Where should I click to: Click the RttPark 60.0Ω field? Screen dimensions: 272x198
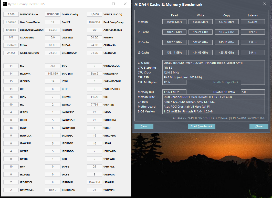(53, 45)
